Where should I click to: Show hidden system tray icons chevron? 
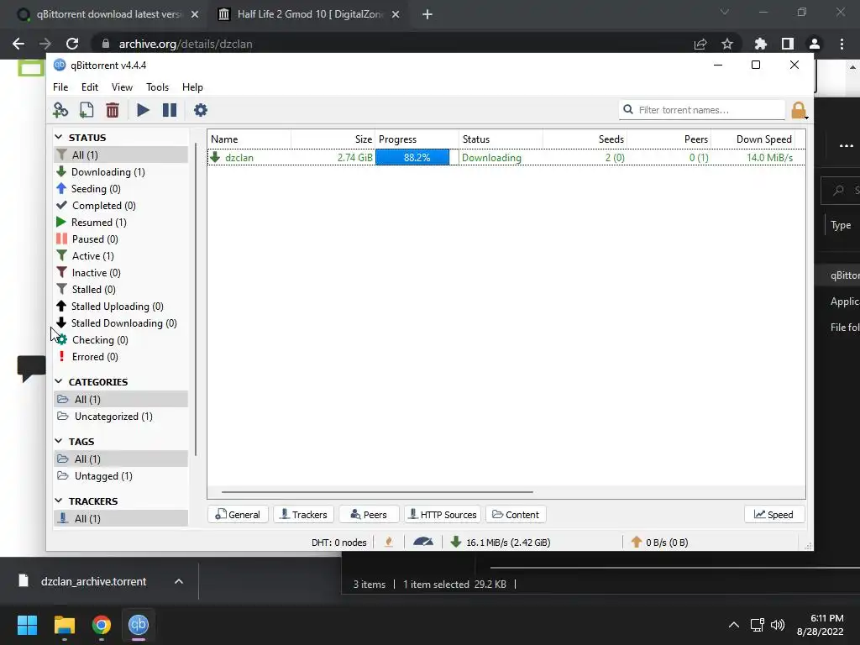point(734,625)
